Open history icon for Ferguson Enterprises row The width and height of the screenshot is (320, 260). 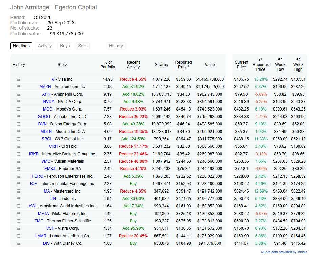pyautogui.click(x=19, y=176)
